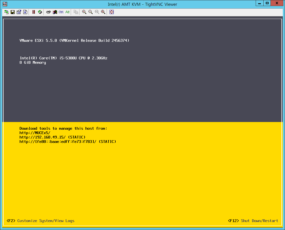This screenshot has width=285, height=230.
Task: Toggle the Alt key toolbar button
Action: (x=67, y=12)
